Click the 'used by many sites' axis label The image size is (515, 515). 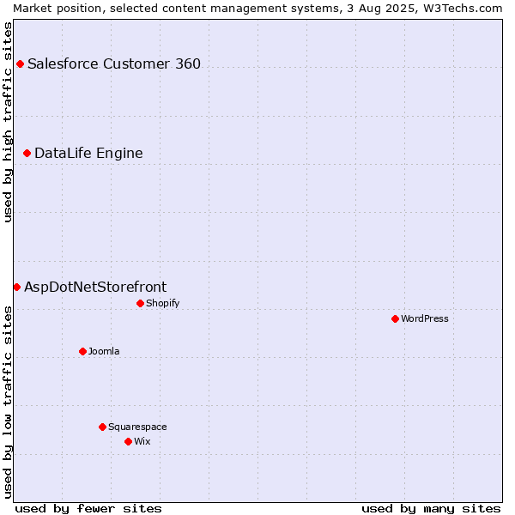tap(432, 509)
